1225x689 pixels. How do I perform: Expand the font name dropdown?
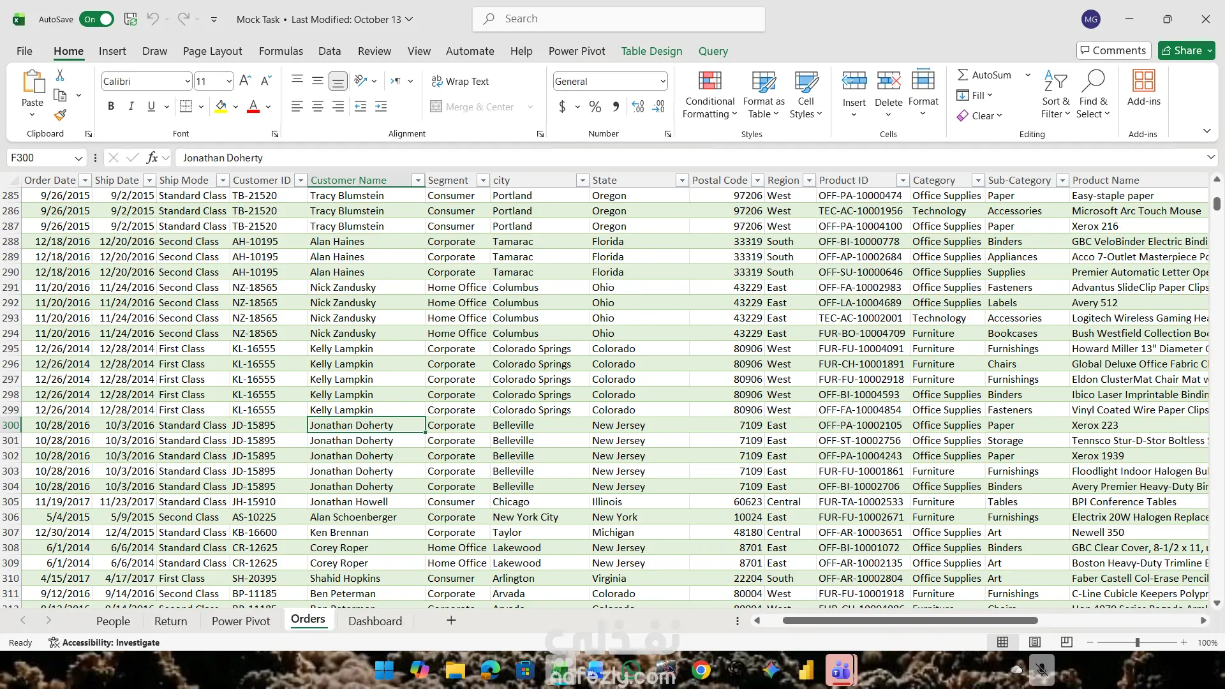tap(187, 81)
